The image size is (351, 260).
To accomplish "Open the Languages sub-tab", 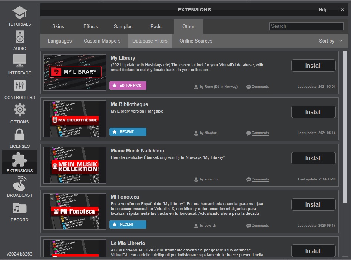I will coord(60,41).
